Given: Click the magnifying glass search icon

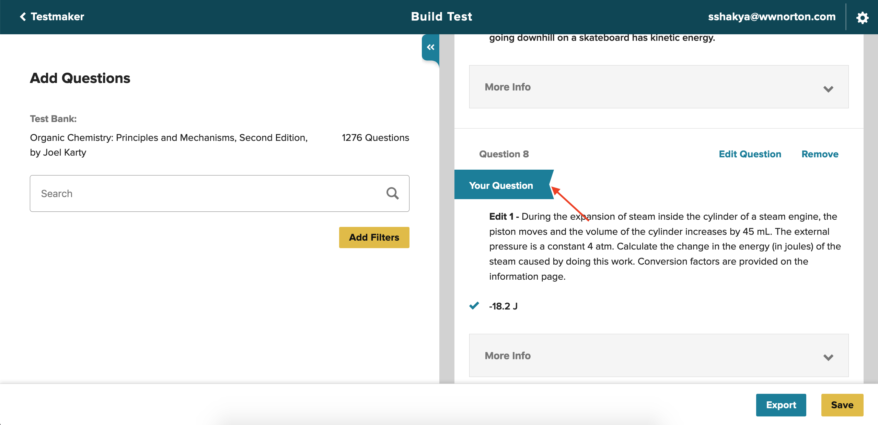Looking at the screenshot, I should (x=392, y=194).
